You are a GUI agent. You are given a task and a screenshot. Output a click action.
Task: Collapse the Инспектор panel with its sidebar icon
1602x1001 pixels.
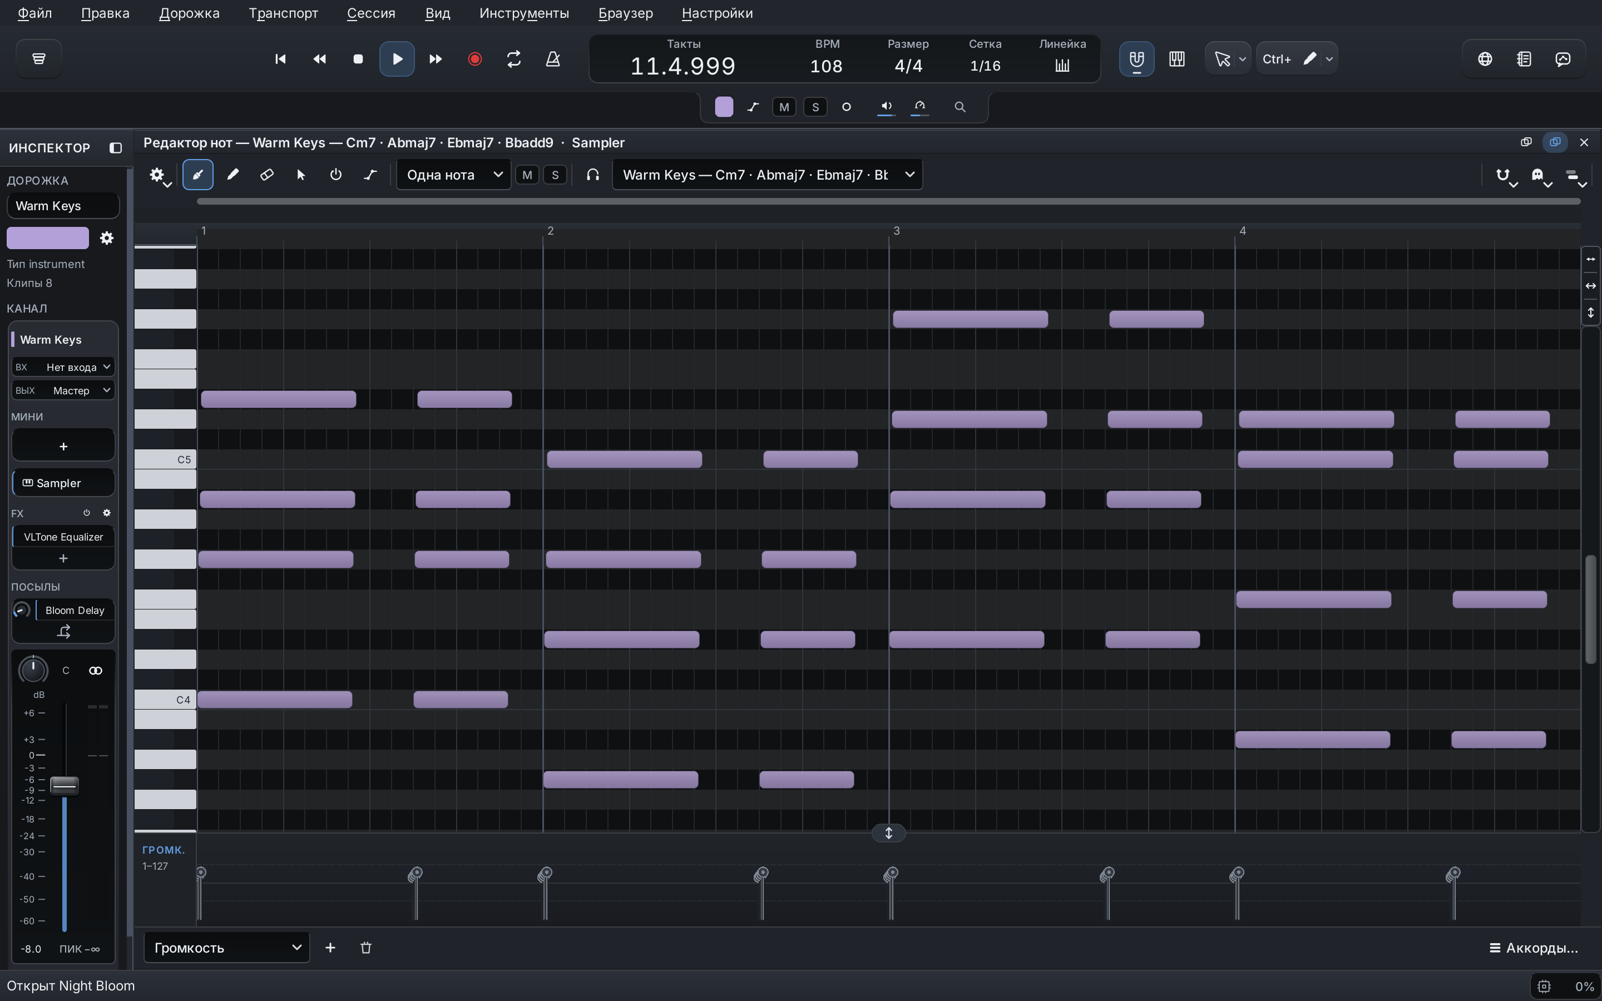pyautogui.click(x=116, y=147)
